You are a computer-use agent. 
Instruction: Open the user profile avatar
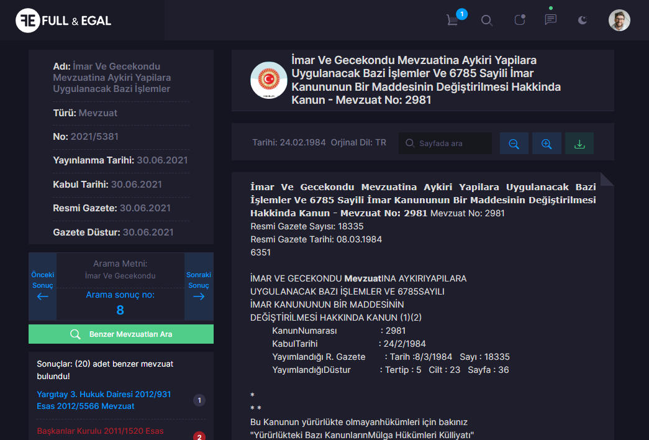click(619, 20)
